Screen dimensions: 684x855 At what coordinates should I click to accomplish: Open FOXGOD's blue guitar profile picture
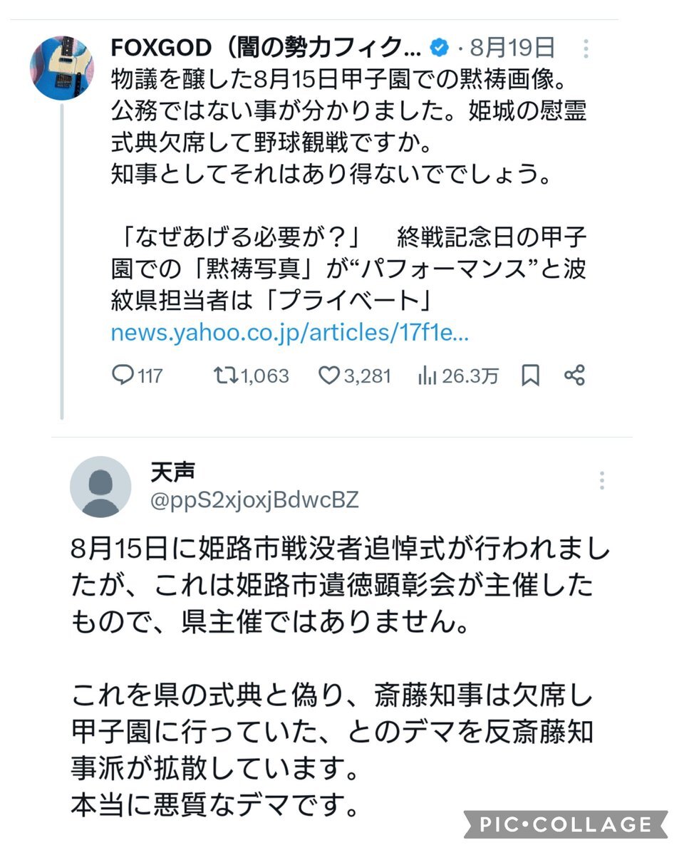click(62, 68)
